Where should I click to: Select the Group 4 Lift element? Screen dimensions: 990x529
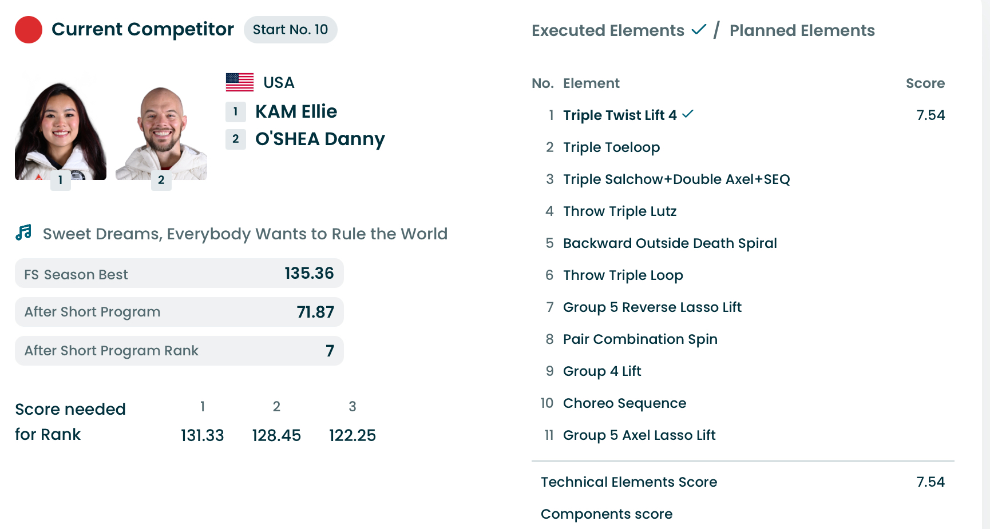[x=602, y=371]
